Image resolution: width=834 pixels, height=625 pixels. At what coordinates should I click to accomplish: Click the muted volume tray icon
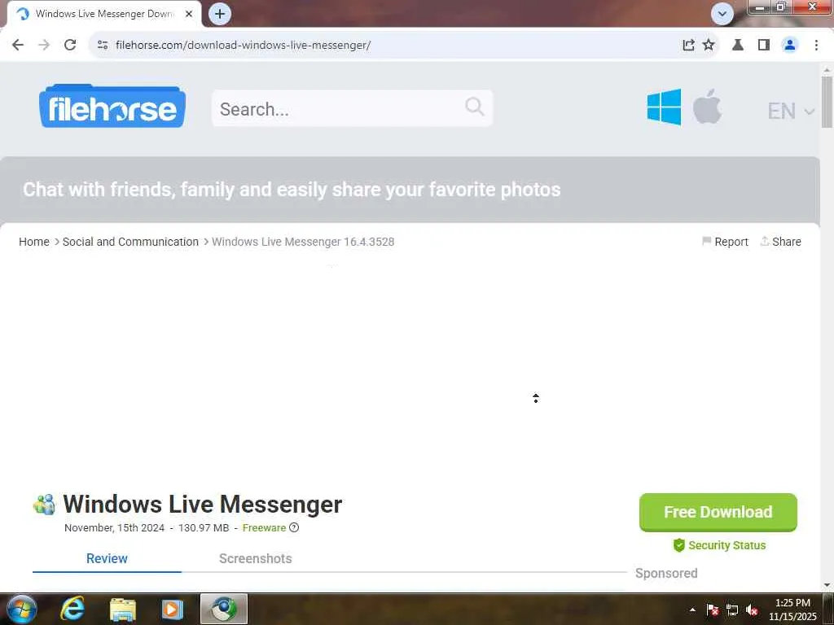[752, 610]
